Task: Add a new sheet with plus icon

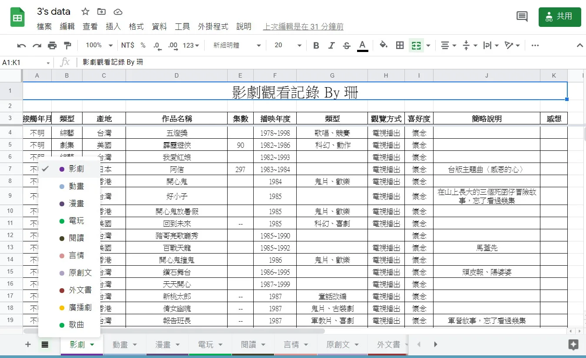Action: coord(28,345)
